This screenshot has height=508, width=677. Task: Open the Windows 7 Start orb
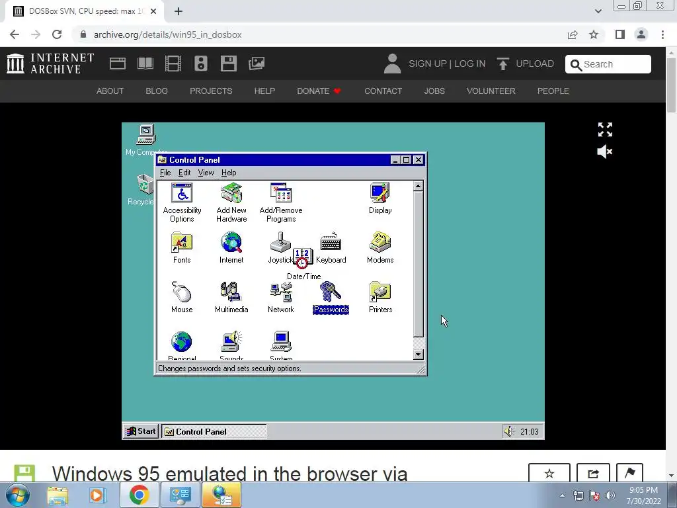pyautogui.click(x=18, y=495)
